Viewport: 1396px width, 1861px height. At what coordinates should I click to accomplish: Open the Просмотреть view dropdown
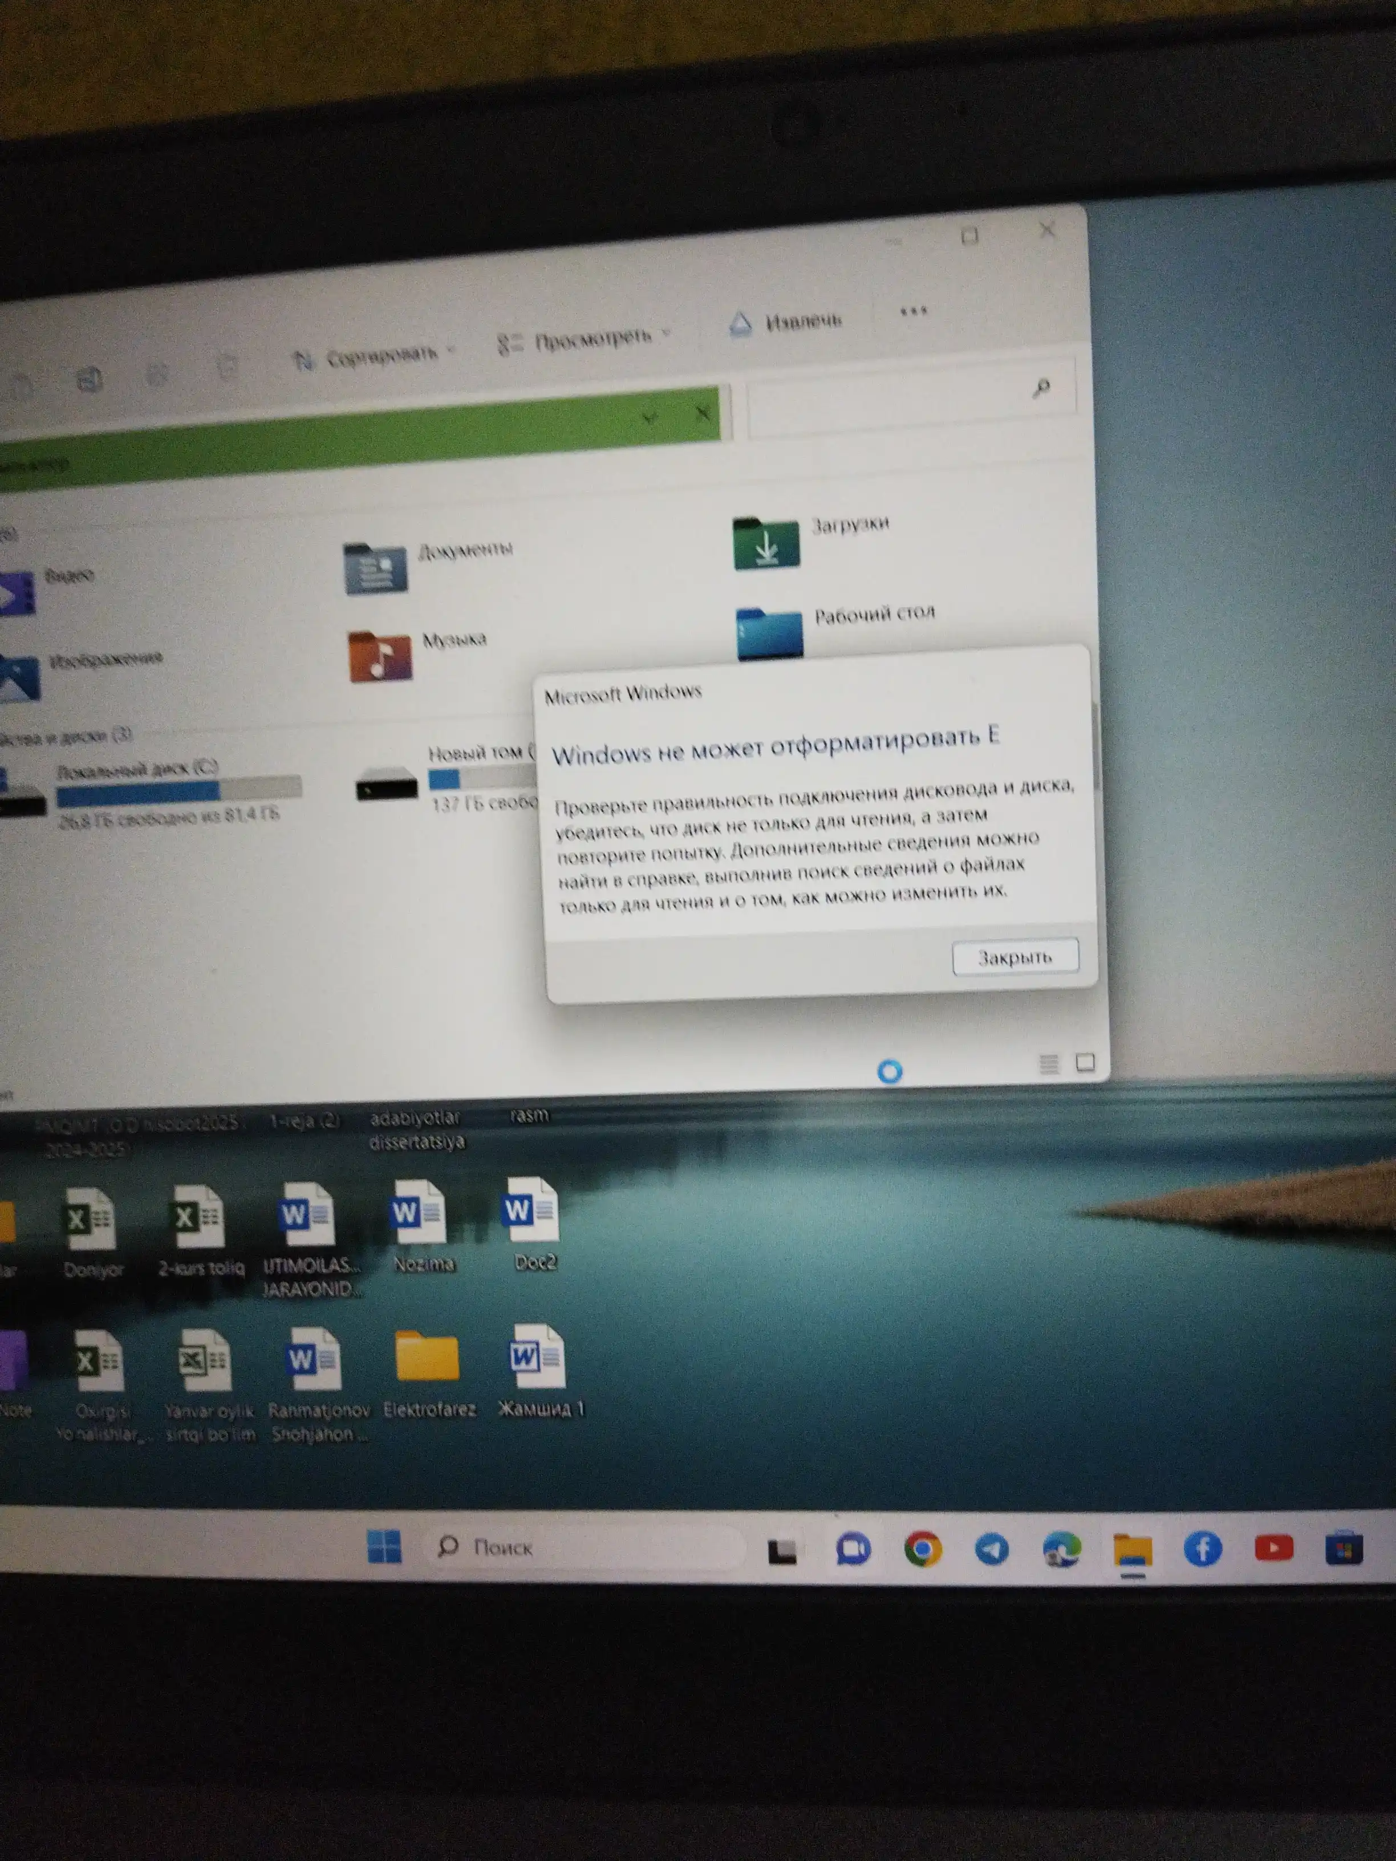pos(584,339)
